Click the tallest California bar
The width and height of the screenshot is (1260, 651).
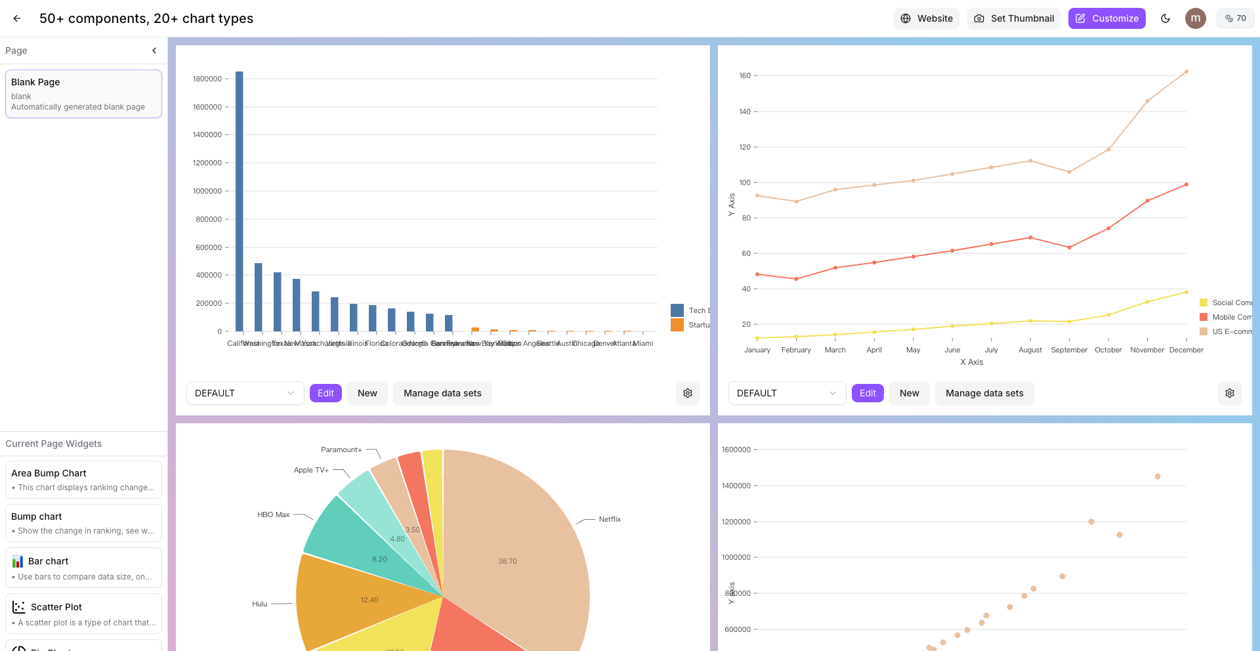(240, 201)
